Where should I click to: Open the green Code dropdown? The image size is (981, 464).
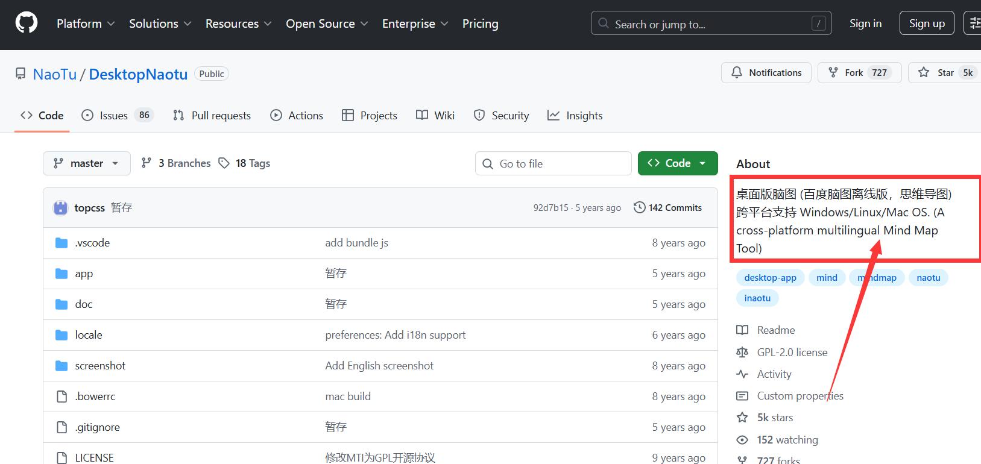pyautogui.click(x=677, y=163)
